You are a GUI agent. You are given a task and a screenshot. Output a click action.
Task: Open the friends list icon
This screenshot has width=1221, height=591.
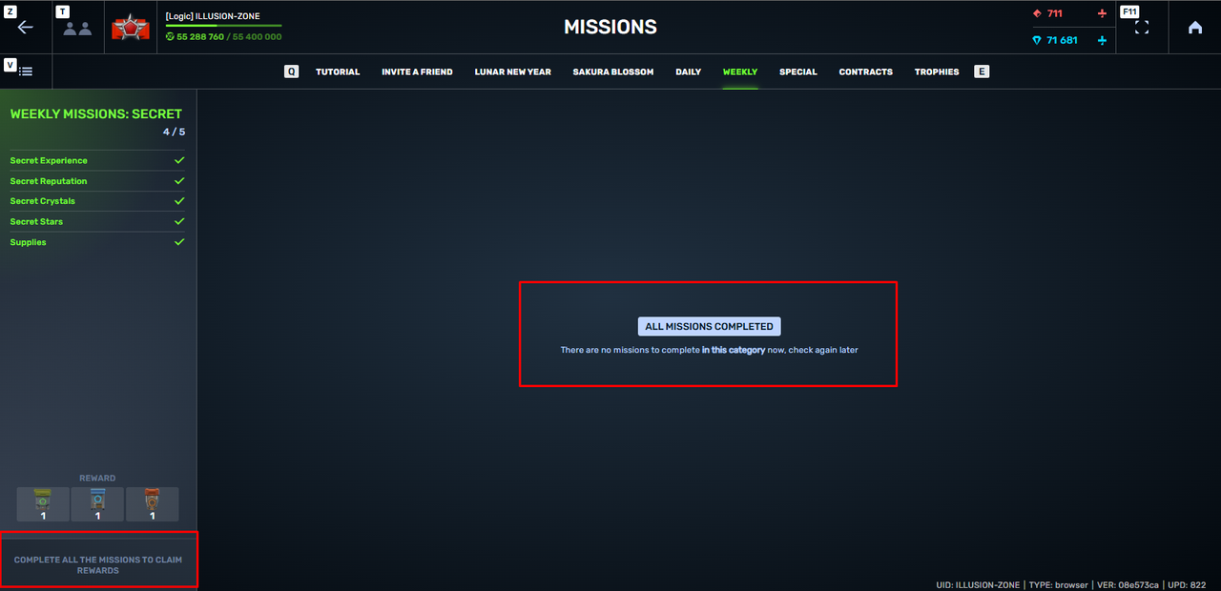(x=77, y=28)
